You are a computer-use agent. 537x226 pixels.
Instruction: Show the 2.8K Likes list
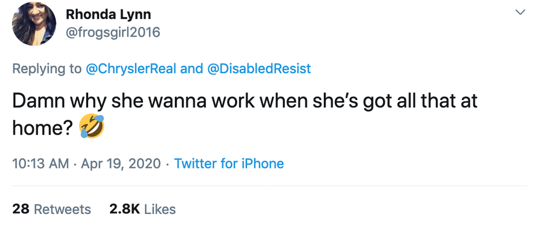click(142, 209)
